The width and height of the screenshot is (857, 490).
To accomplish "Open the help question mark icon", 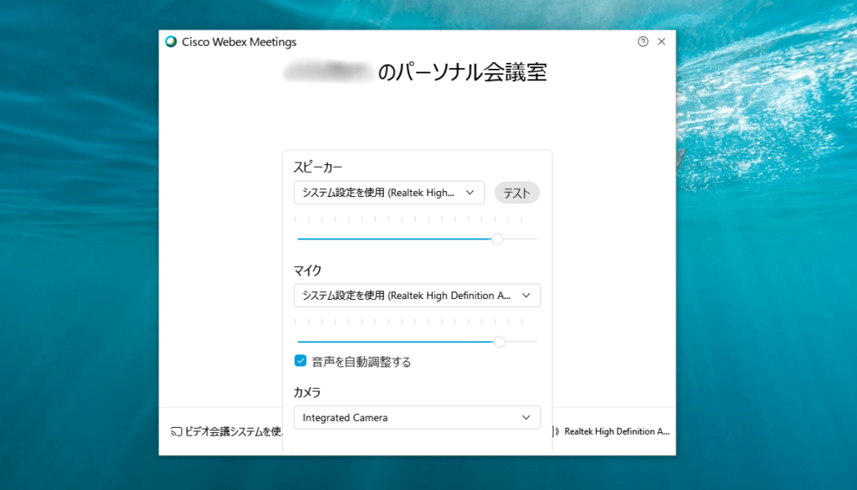I will [x=643, y=42].
